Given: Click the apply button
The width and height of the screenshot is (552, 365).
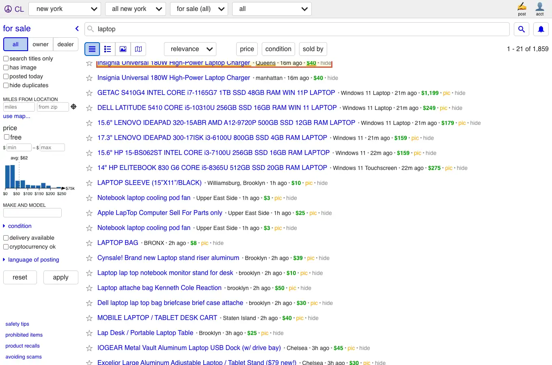Looking at the screenshot, I should click(61, 277).
